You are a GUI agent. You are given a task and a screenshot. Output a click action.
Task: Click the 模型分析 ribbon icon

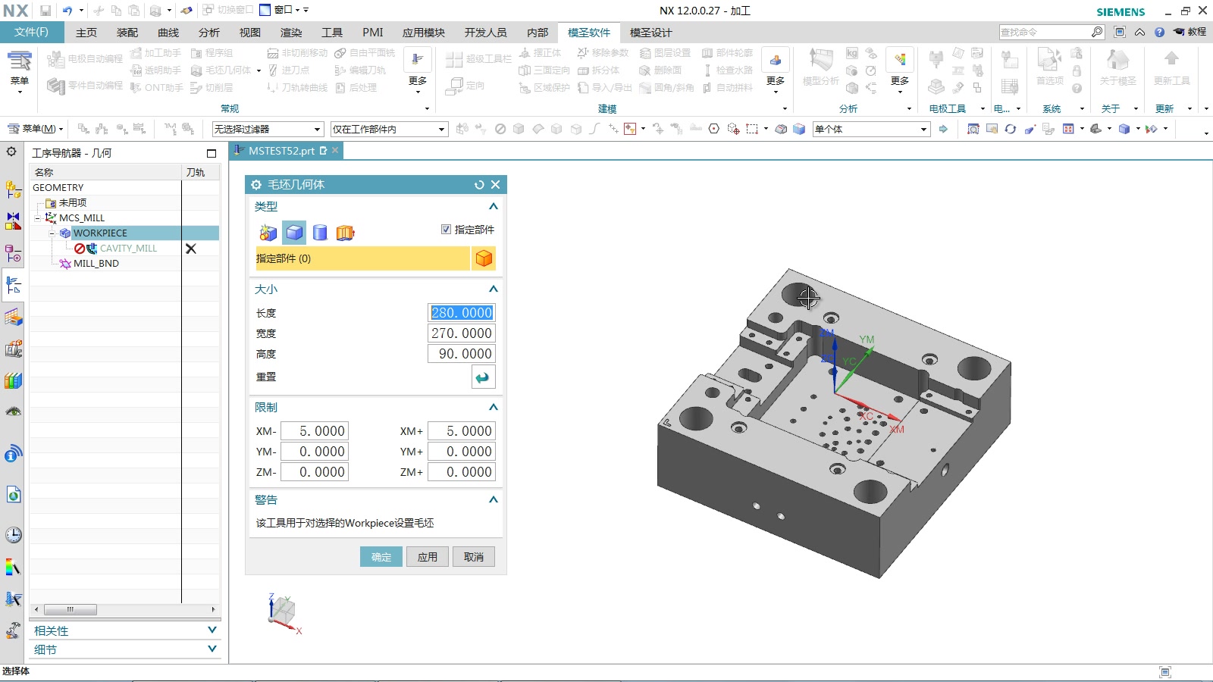(x=821, y=67)
